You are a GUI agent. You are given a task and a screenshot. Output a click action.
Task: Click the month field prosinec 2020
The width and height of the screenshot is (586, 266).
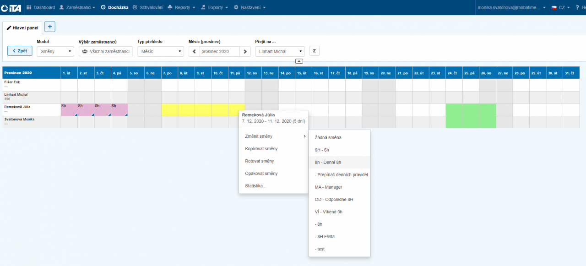220,52
